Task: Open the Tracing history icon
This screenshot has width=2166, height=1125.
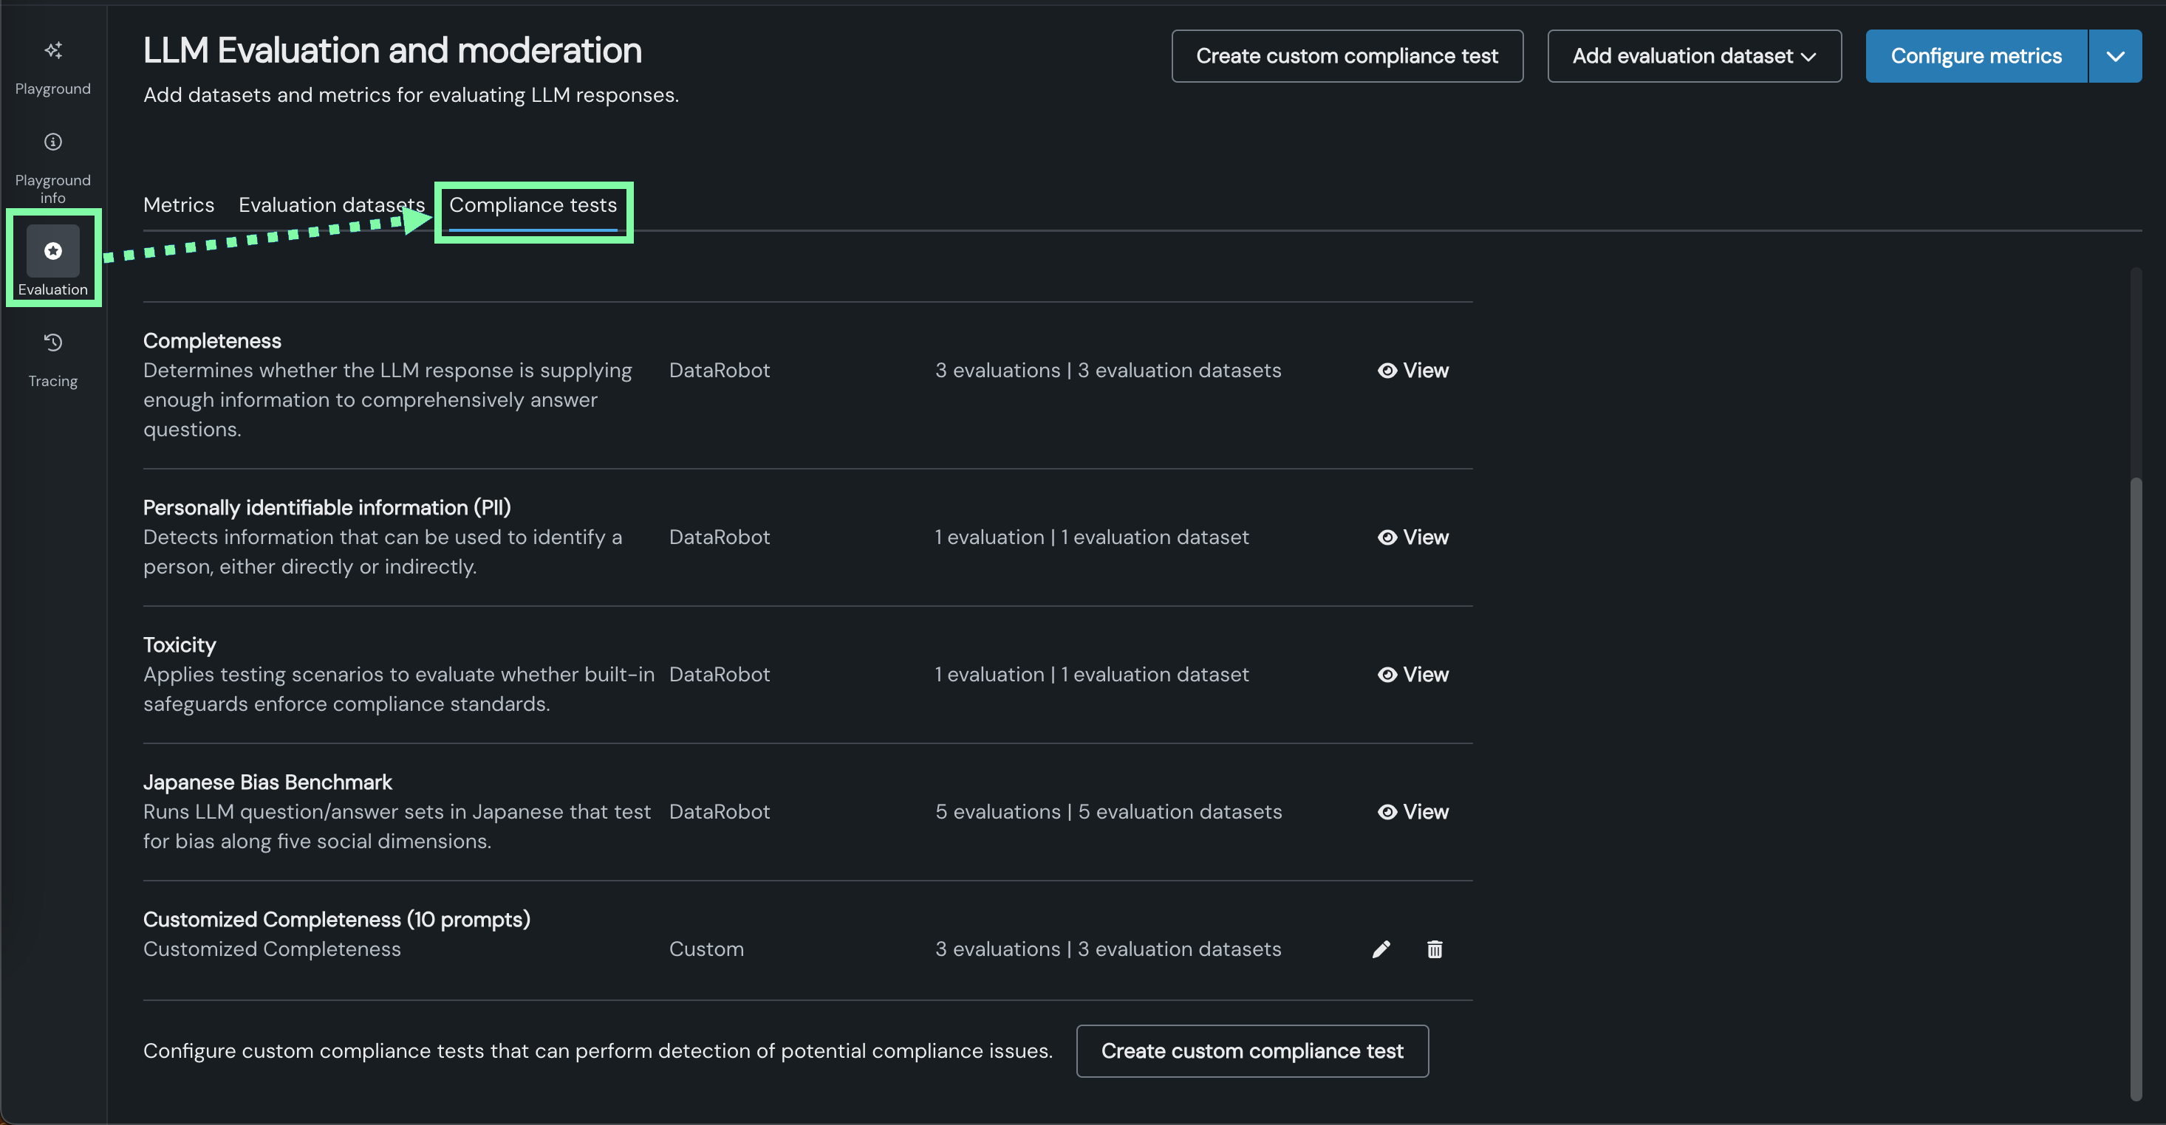Action: tap(53, 343)
